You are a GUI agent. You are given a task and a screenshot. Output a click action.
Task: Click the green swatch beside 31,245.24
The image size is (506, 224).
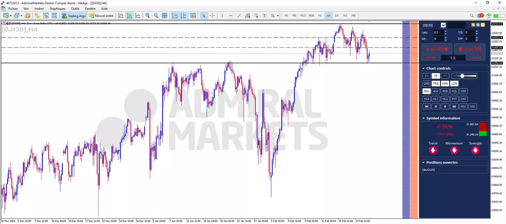pos(483,134)
